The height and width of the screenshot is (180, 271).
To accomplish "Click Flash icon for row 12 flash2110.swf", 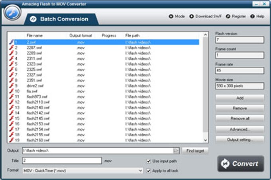I will point(12,102).
